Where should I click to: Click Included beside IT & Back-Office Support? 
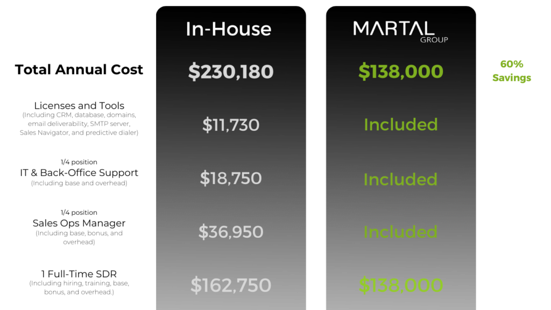click(x=400, y=179)
